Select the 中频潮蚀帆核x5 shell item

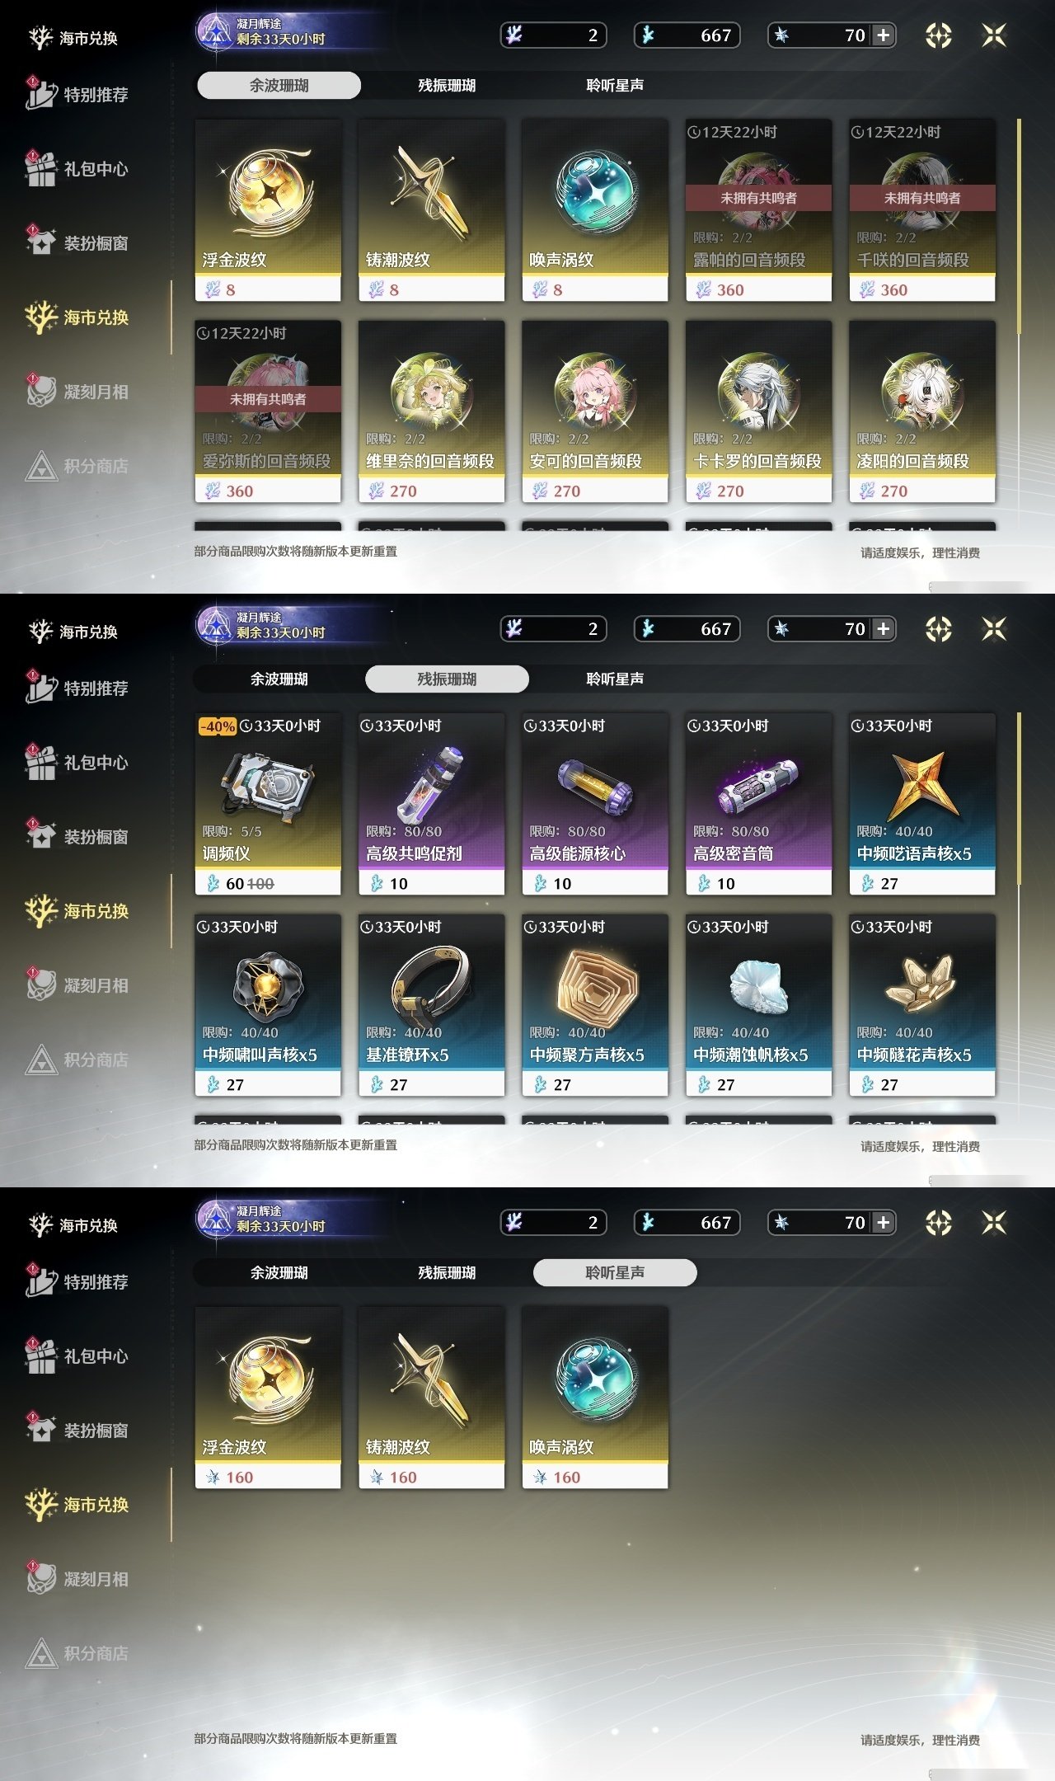pyautogui.click(x=758, y=1005)
